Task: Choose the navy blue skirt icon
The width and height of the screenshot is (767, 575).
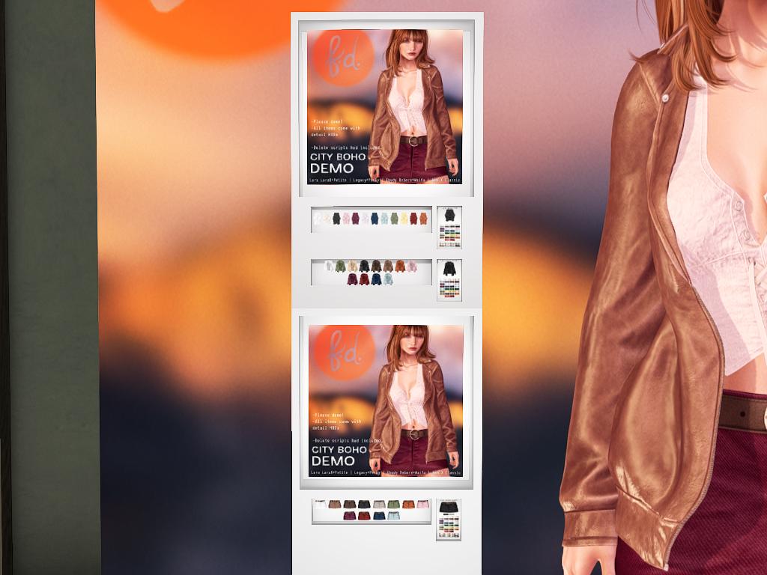Action: click(379, 516)
